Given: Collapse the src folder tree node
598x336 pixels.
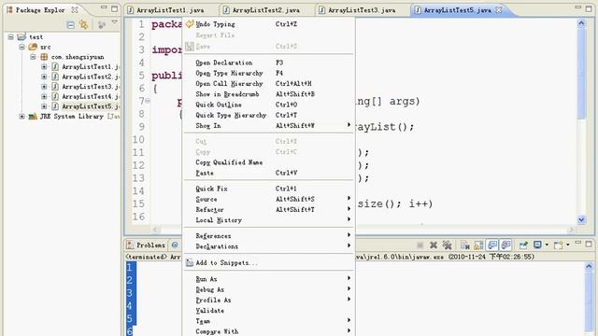Looking at the screenshot, I should pos(21,47).
